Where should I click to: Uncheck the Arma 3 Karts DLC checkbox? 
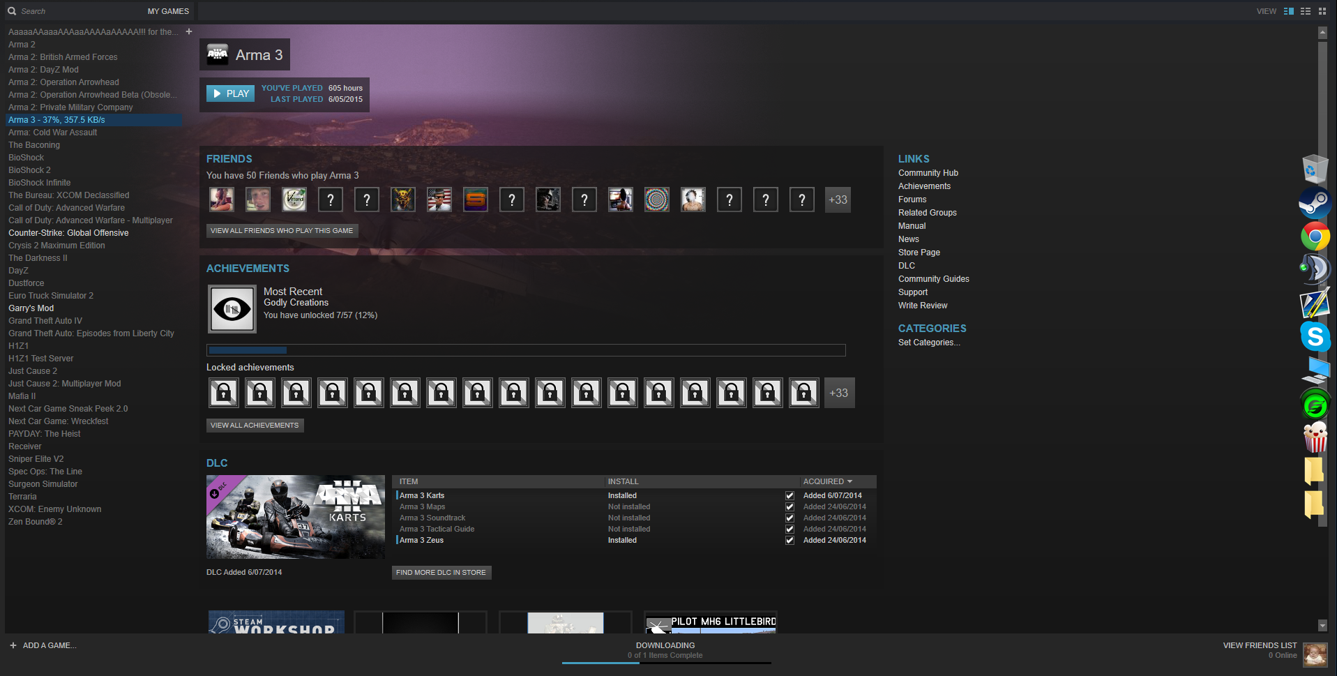click(x=790, y=496)
